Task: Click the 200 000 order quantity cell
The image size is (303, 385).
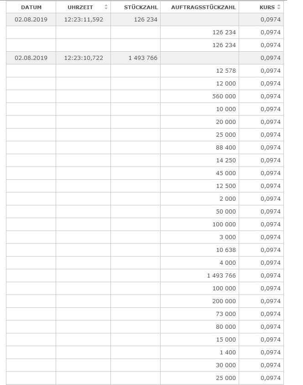Action: [224, 301]
